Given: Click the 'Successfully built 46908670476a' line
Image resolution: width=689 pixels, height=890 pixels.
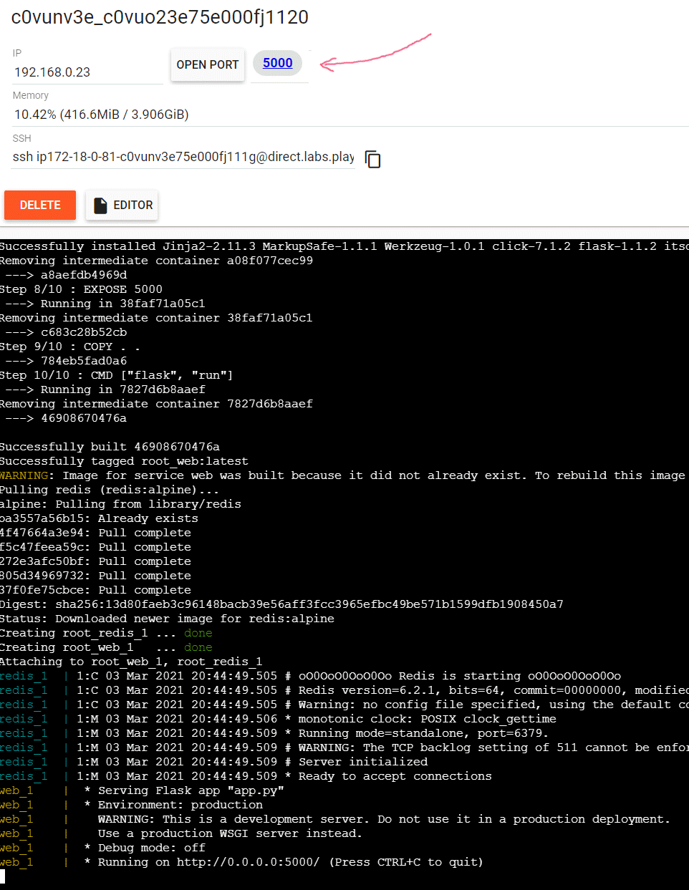Looking at the screenshot, I should (x=110, y=447).
